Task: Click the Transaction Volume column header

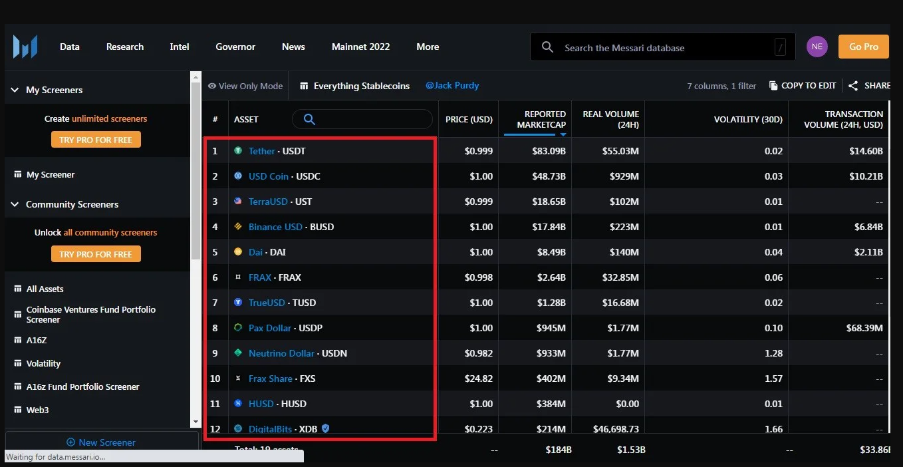Action: 844,119
